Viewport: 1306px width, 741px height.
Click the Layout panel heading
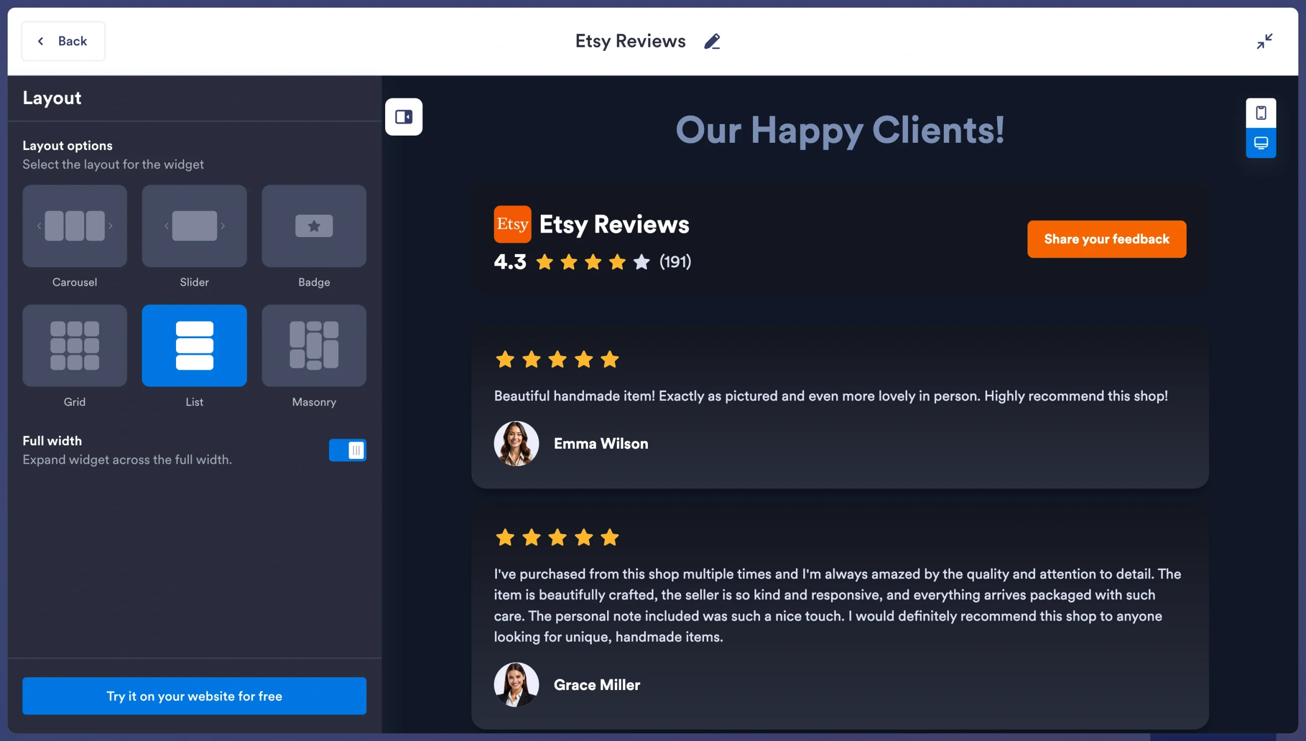pos(52,98)
